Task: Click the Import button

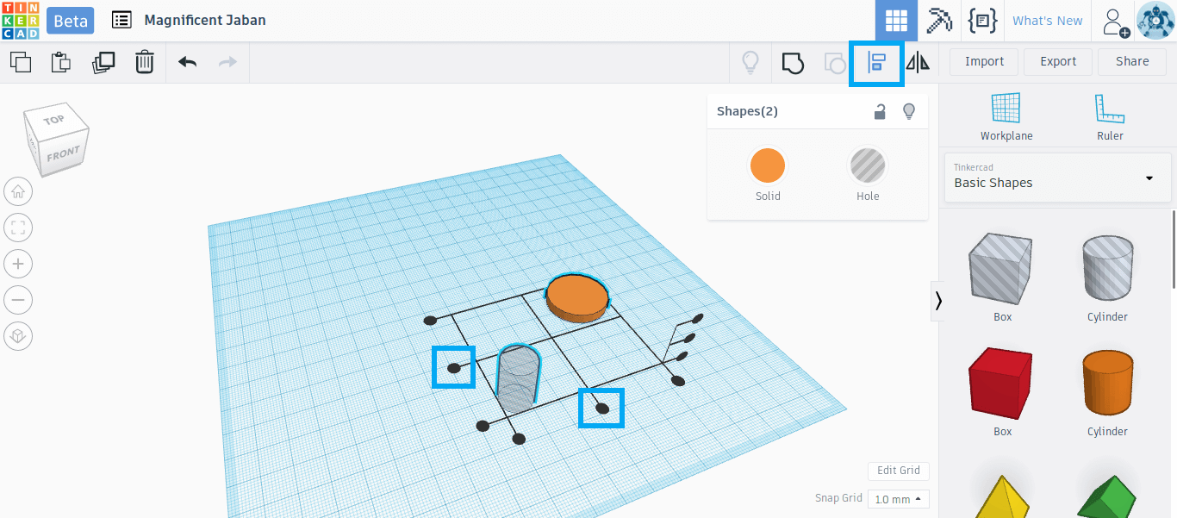Action: tap(983, 61)
